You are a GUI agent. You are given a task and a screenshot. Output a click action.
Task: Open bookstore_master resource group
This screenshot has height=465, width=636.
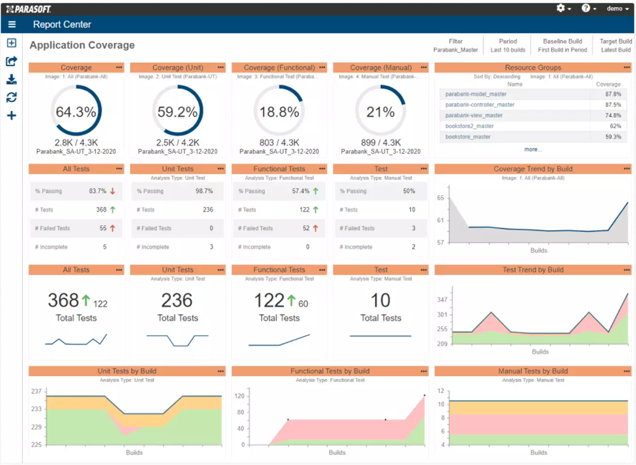pyautogui.click(x=468, y=137)
